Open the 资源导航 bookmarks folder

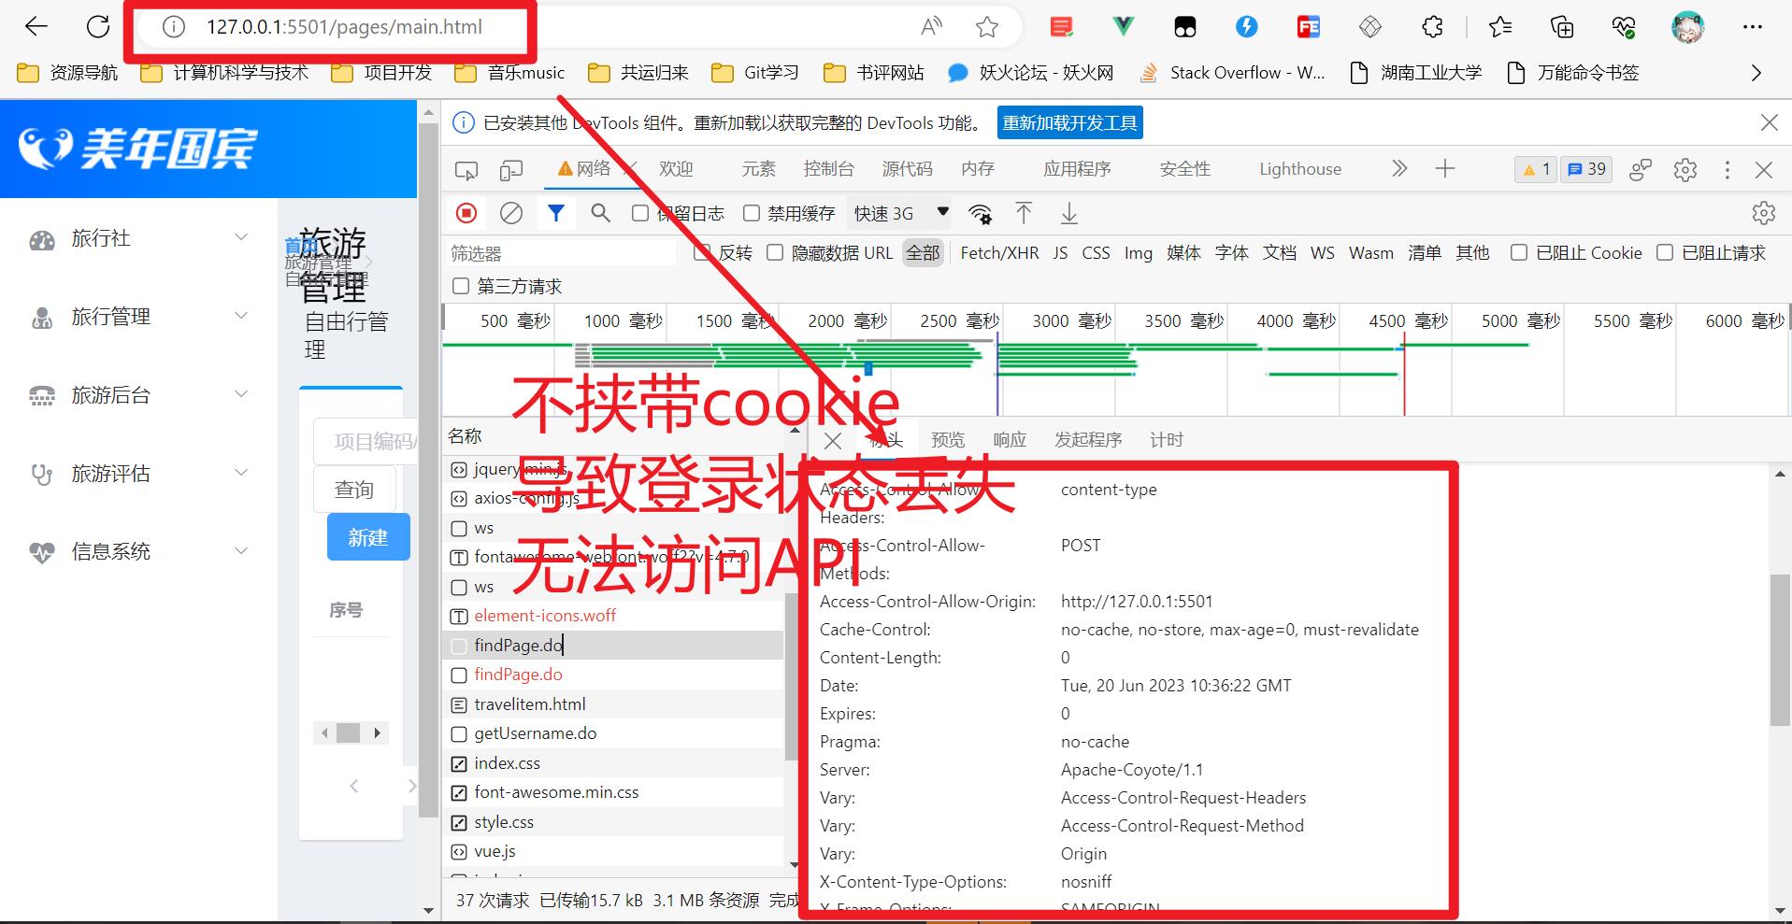68,73
